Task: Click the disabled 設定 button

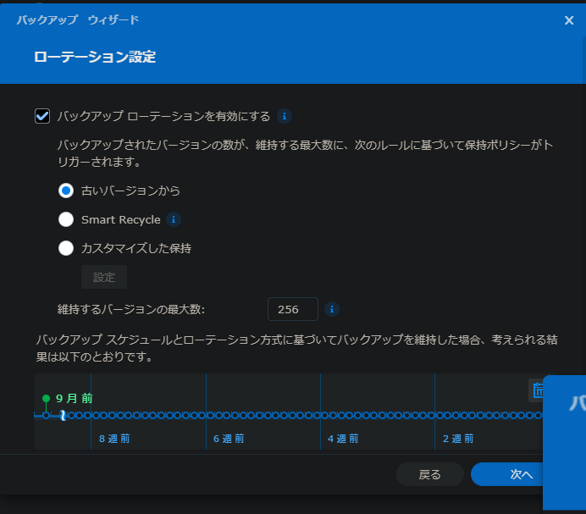Action: [104, 277]
